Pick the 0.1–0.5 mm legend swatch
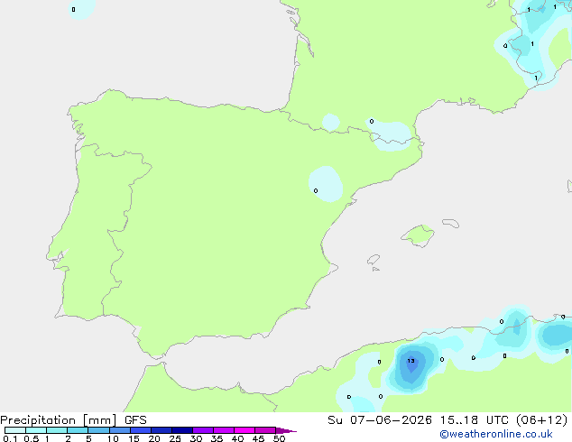The width and height of the screenshot is (572, 442). click(x=15, y=430)
